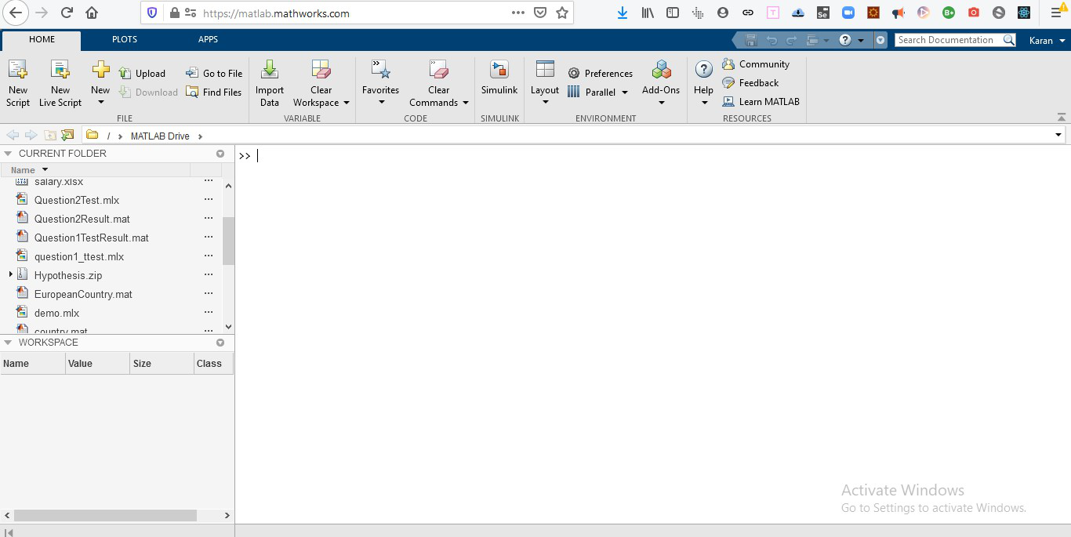
Task: Expand Clear Workspace dropdown arrow
Action: [346, 103]
